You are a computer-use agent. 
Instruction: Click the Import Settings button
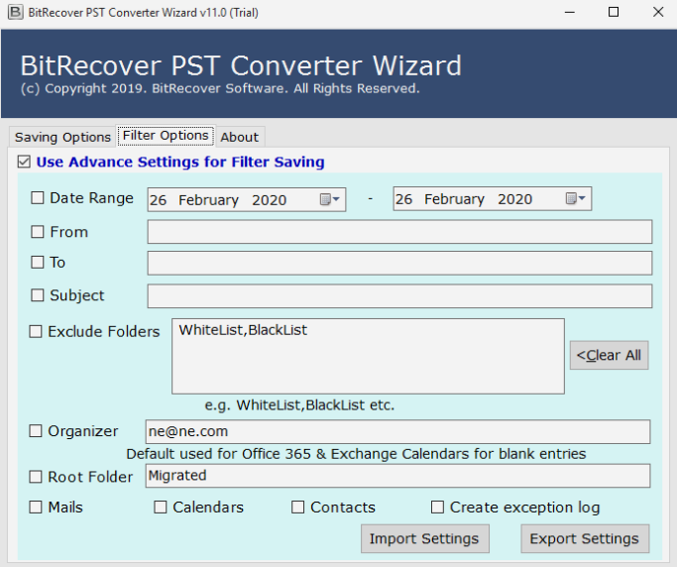423,539
